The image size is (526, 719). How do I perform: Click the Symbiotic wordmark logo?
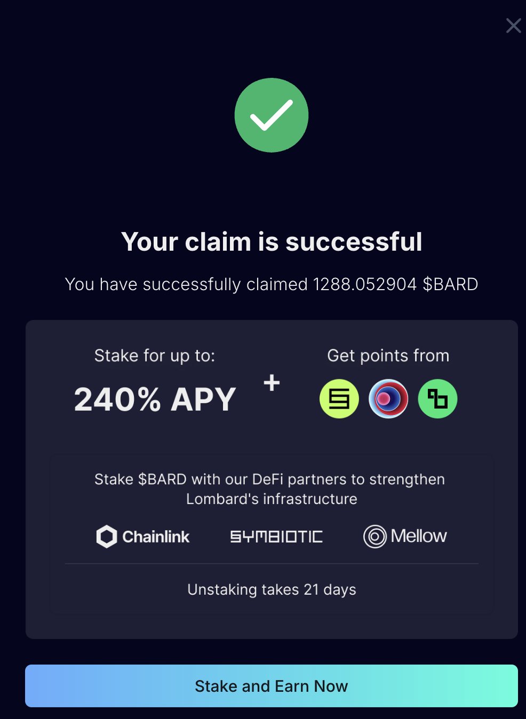coord(276,537)
